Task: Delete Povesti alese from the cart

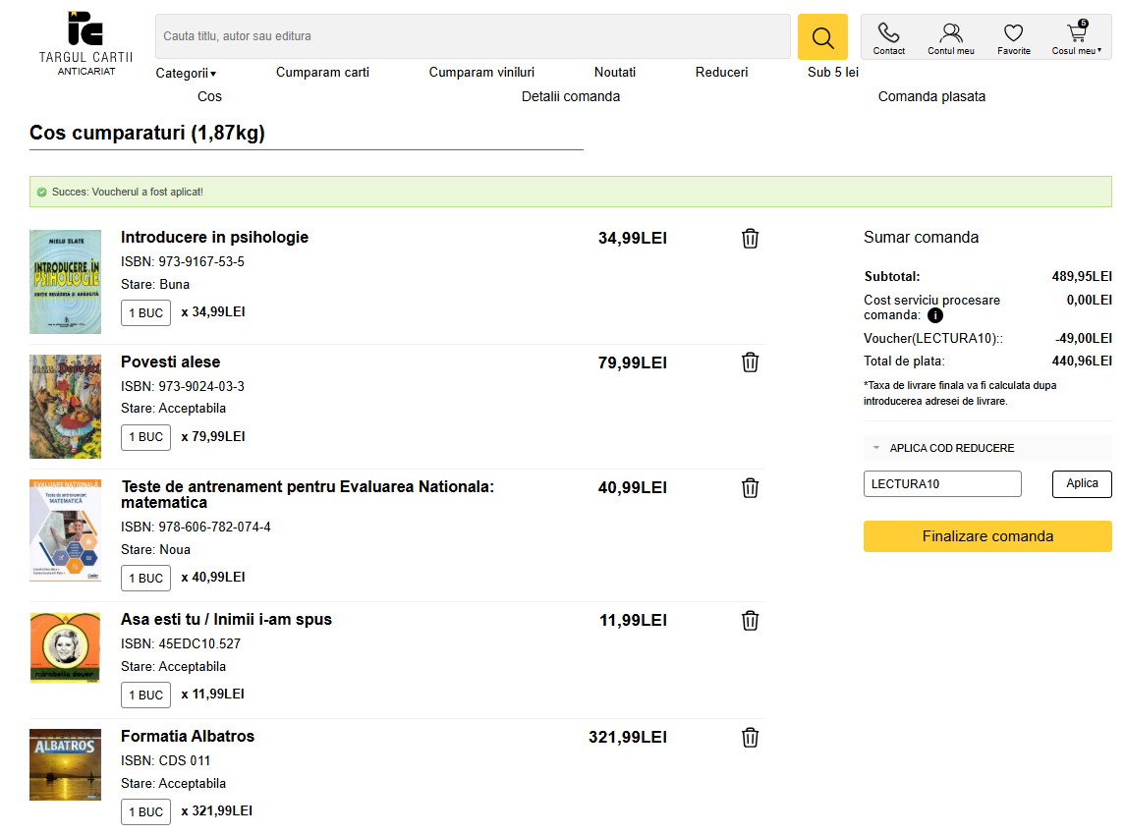Action: [x=750, y=362]
